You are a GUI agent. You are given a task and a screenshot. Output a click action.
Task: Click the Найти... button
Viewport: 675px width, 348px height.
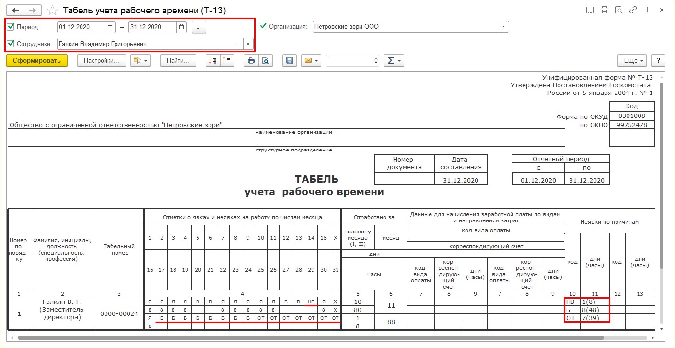pos(178,60)
